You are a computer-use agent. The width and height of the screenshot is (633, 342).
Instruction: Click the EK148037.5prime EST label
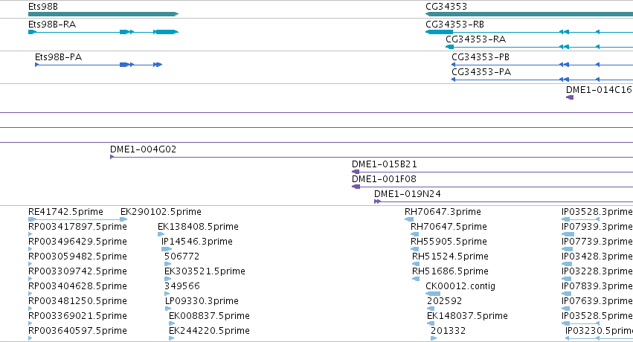point(467,316)
